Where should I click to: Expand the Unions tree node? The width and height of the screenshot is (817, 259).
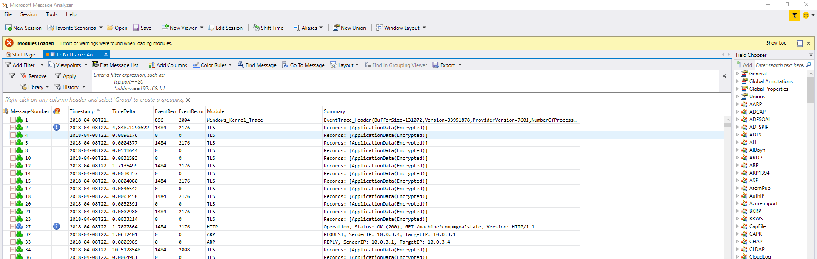[738, 97]
